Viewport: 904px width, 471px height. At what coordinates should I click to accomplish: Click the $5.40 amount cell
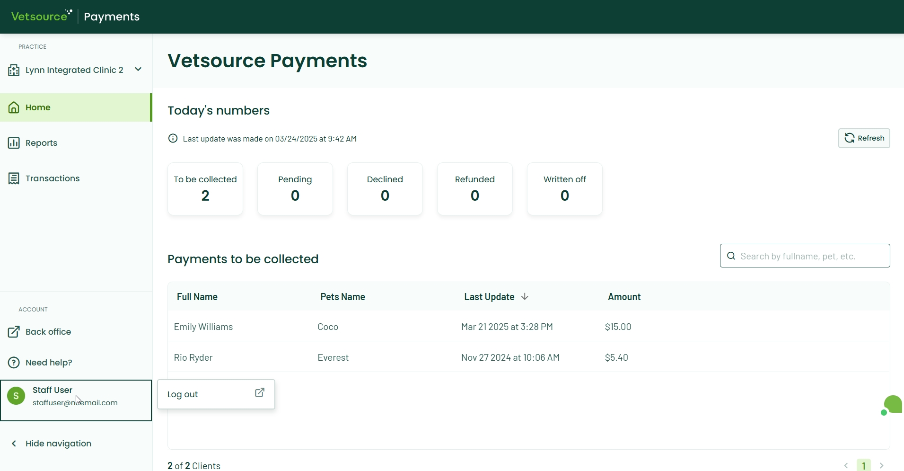point(616,357)
